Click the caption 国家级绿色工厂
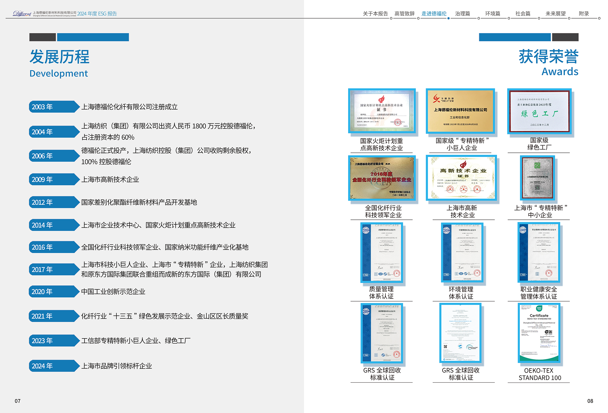The height and width of the screenshot is (413, 608). click(x=539, y=144)
